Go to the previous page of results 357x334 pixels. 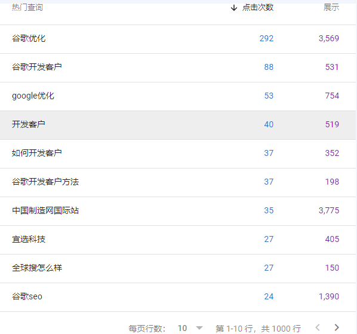(x=318, y=327)
